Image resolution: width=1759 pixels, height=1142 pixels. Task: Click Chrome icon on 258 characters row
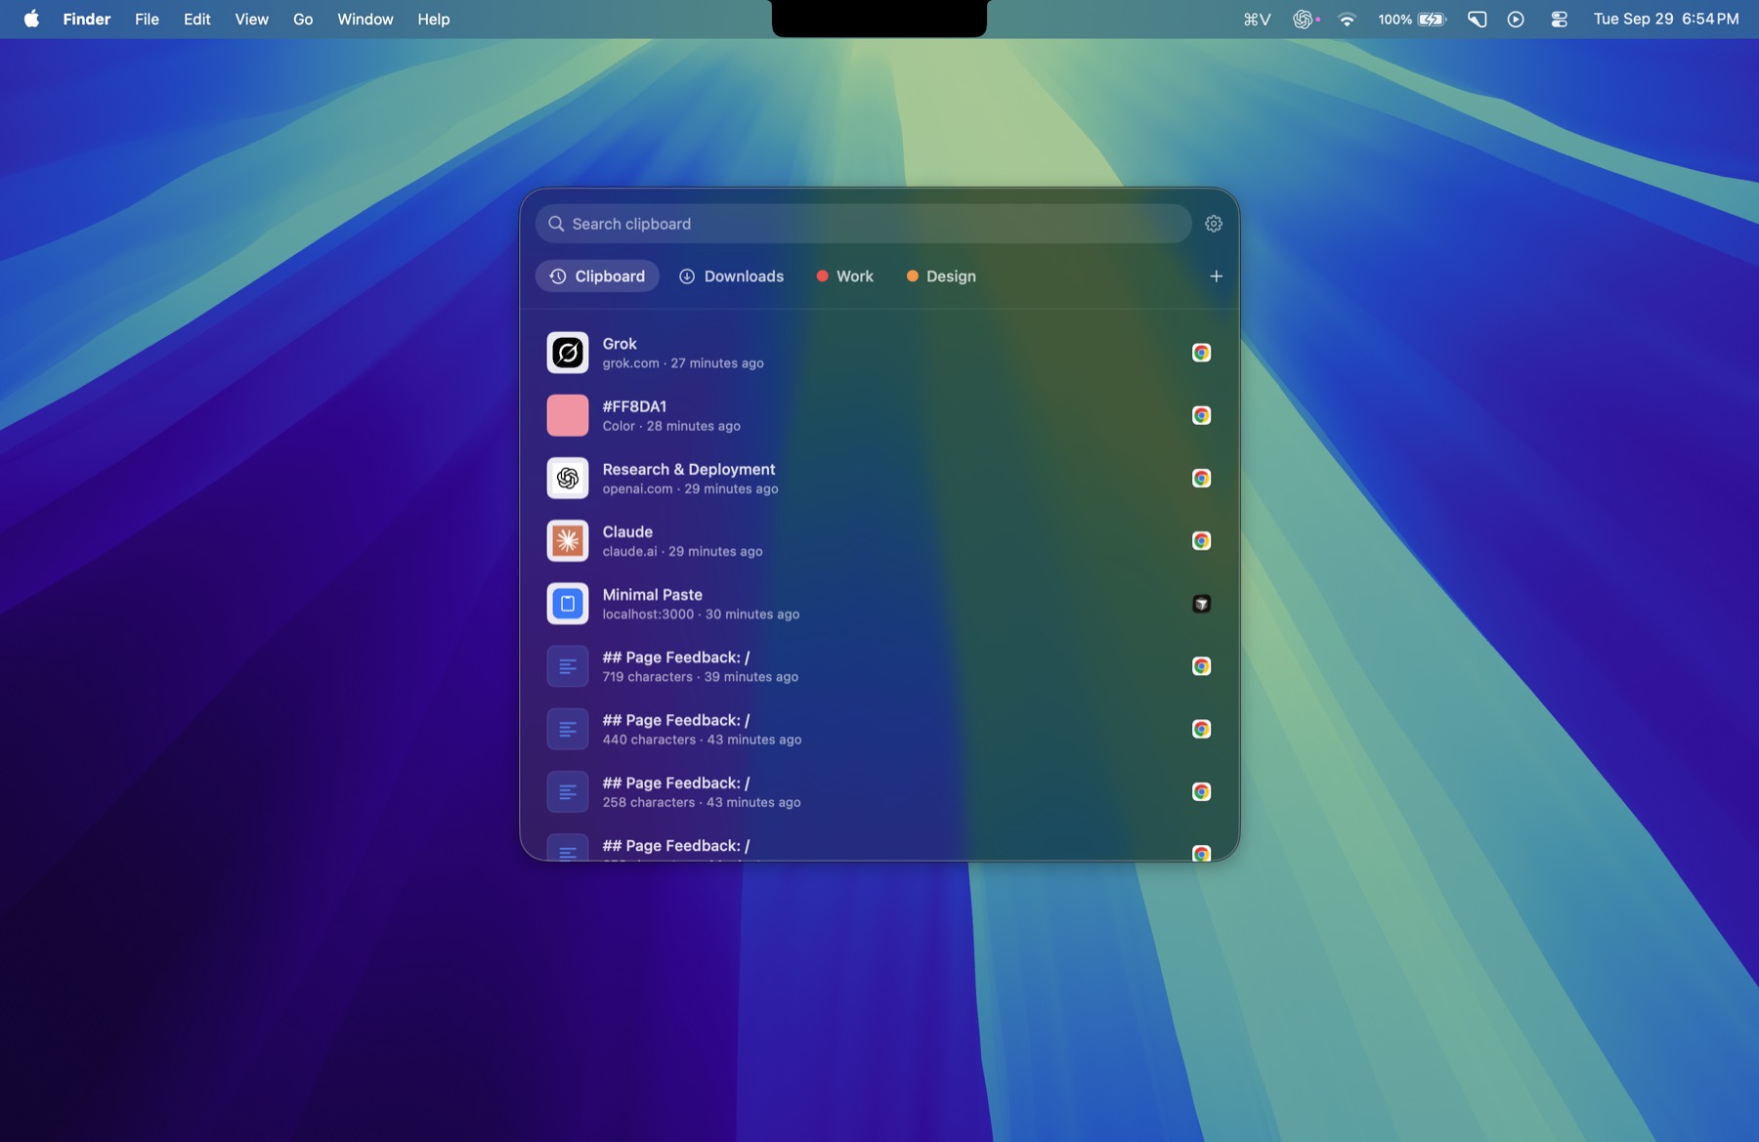pos(1202,791)
